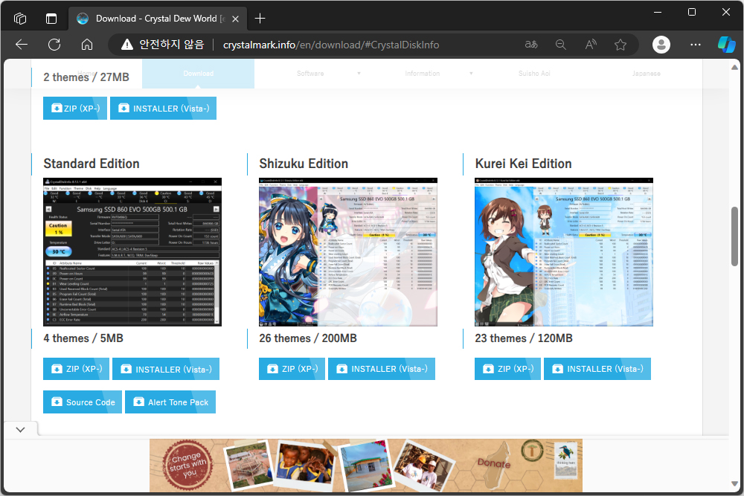Open the translate page icon
Screen dimensions: 744x496
(x=531, y=45)
